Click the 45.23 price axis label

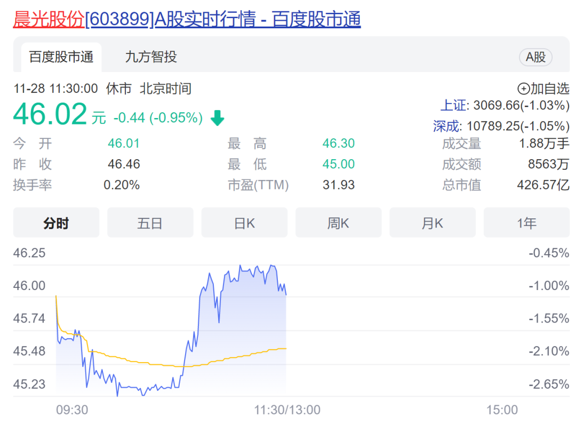tap(29, 384)
